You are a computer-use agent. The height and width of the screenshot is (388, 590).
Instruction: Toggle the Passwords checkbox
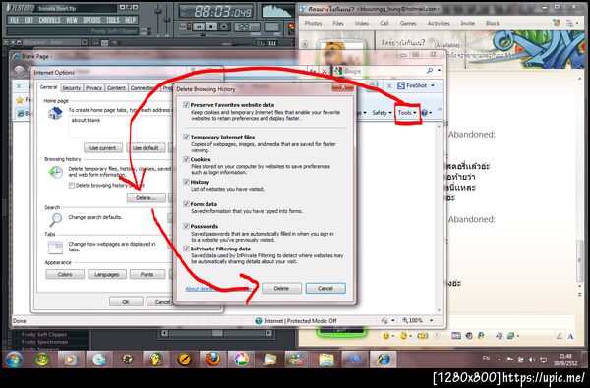click(186, 226)
